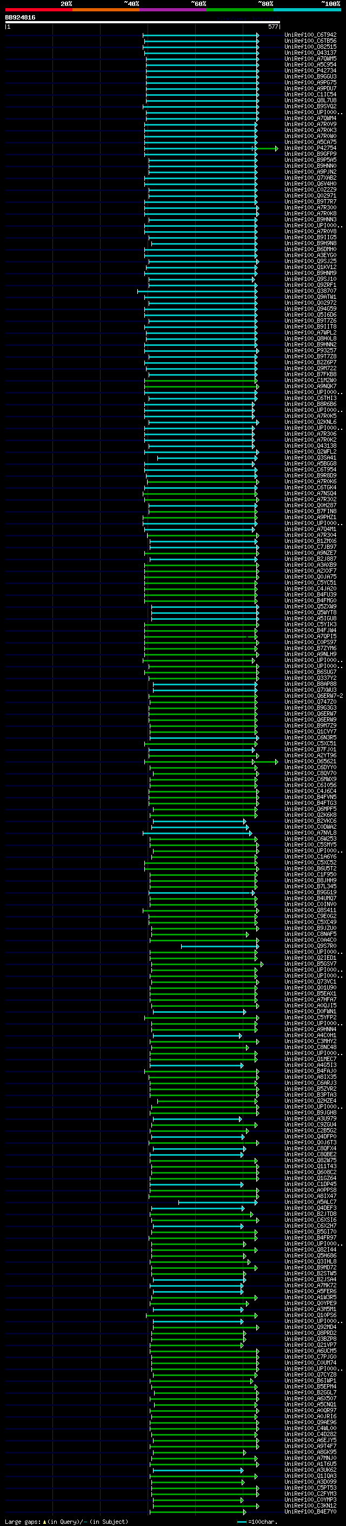346x1526 pixels.
Task: Select the UniRef100_C1A6Y6 label
Action: [310, 856]
